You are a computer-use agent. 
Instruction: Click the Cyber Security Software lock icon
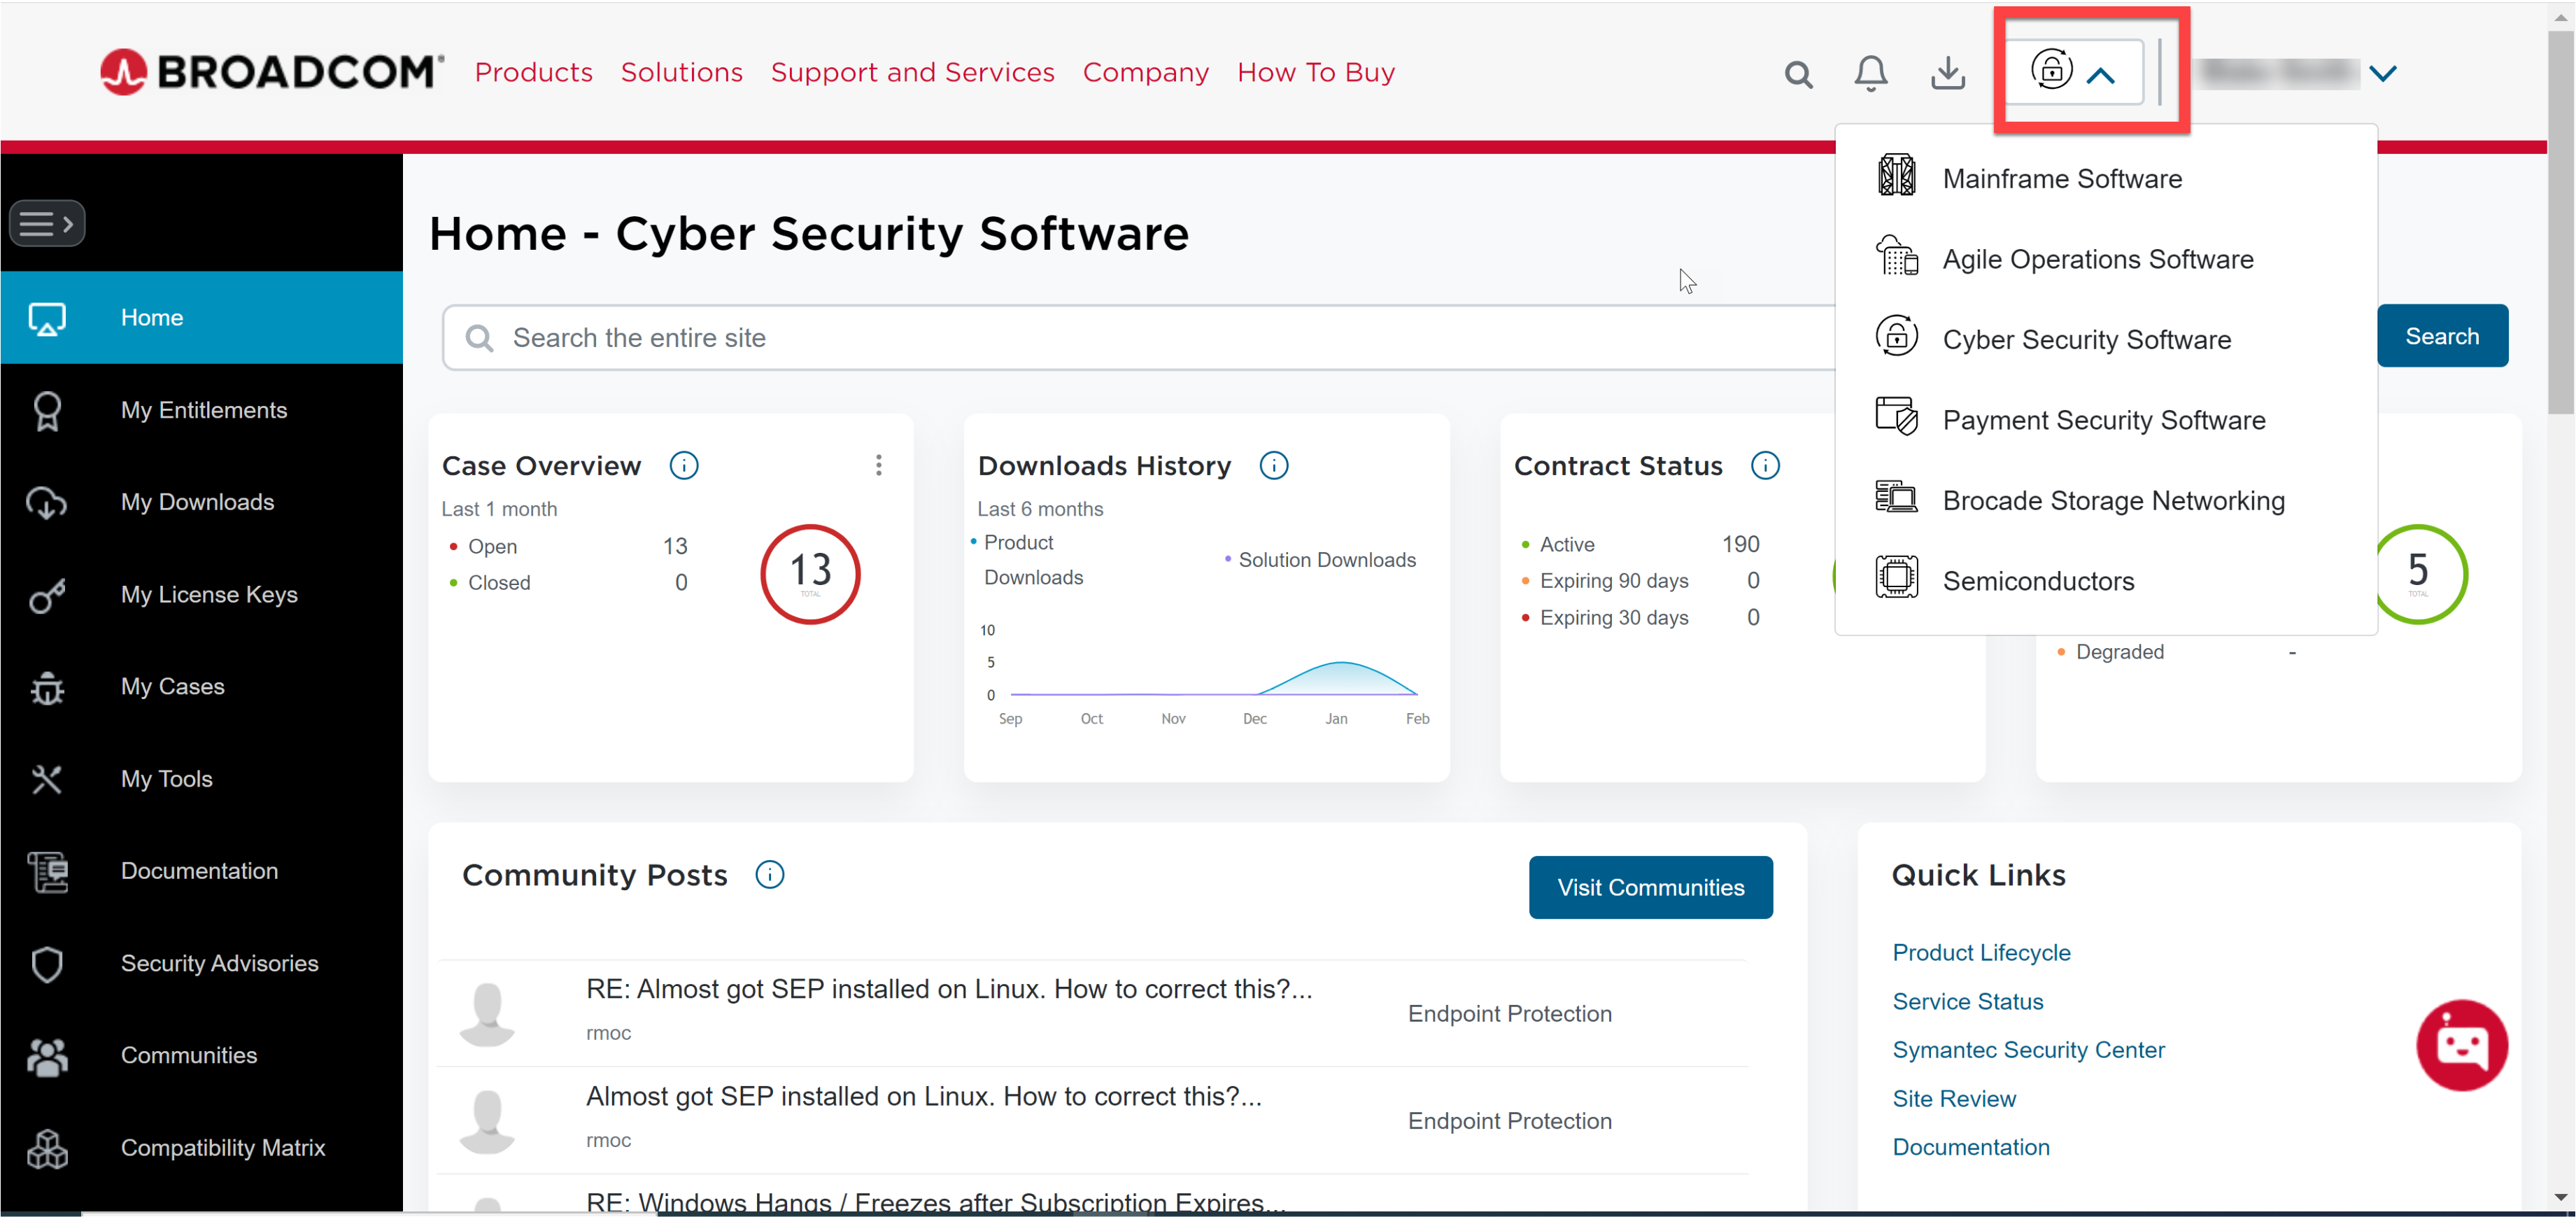coord(1896,336)
